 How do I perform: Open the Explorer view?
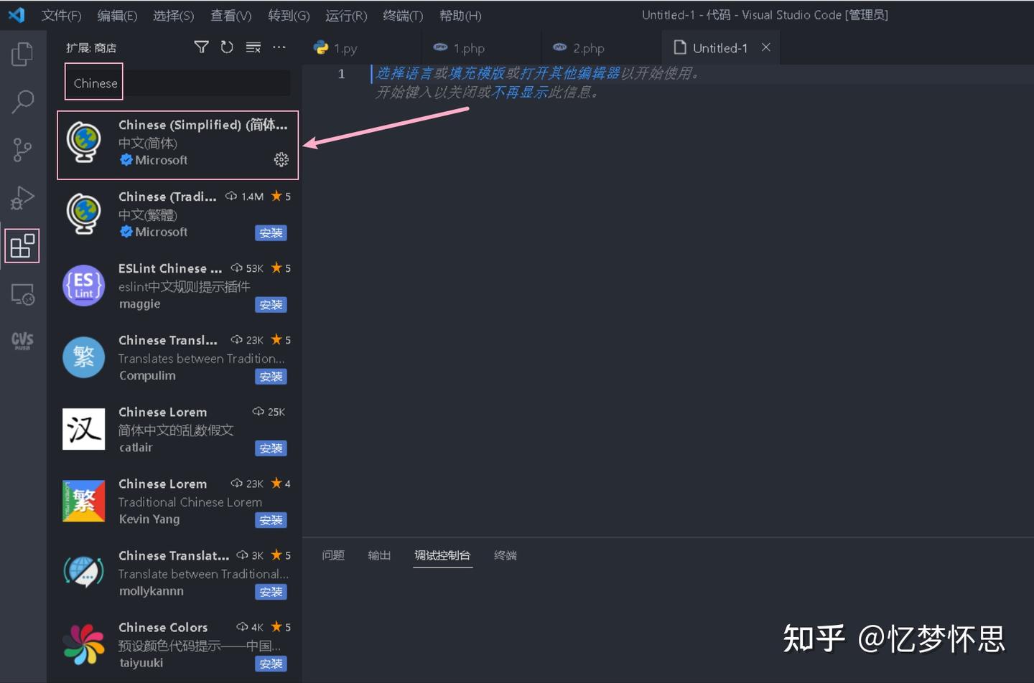(x=22, y=54)
